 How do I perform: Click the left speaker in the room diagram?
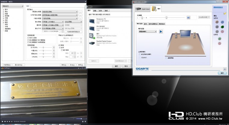pyautogui.click(x=176, y=35)
